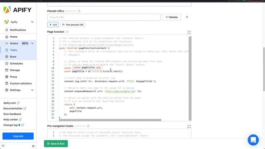265x149 pixels.
Task: Open the Apify.com external link
Action: click(12, 103)
